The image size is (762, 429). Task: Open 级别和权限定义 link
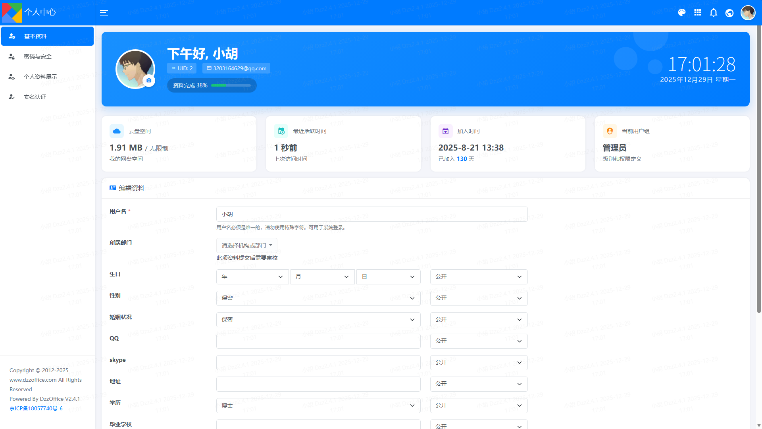pyautogui.click(x=622, y=159)
